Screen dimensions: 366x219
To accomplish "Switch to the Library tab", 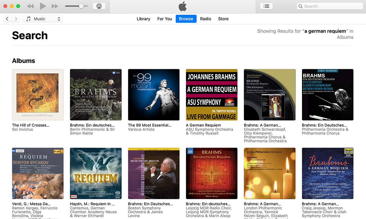I will 143,19.
